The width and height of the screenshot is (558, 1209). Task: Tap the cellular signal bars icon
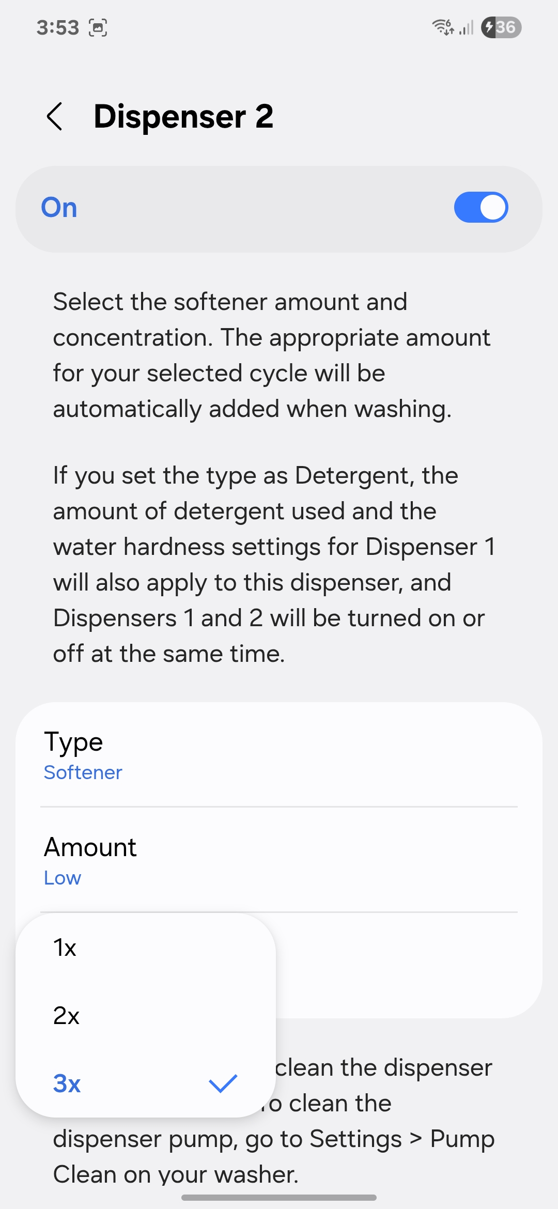[466, 27]
